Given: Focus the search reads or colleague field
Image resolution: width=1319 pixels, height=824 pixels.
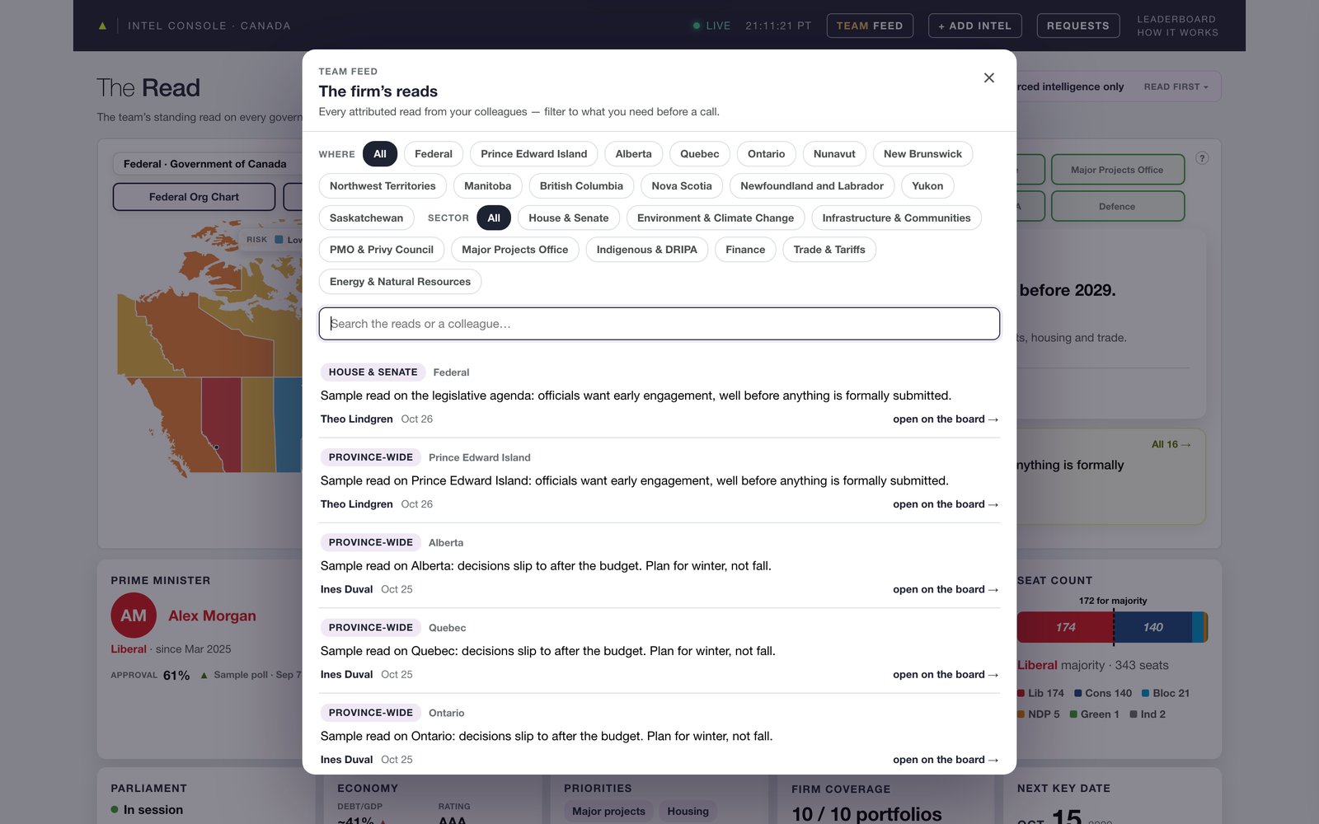Looking at the screenshot, I should click(659, 324).
